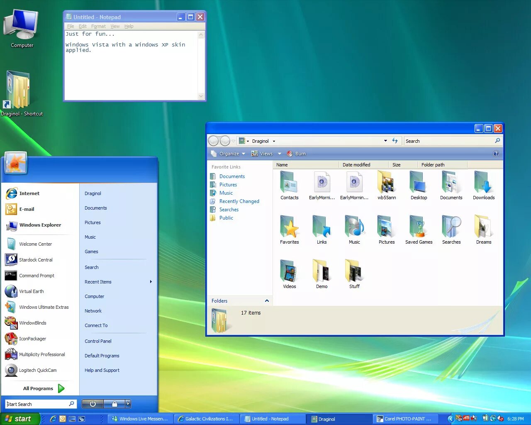Click the lock button in Start menu
Screen dimensions: 531x425
114,403
